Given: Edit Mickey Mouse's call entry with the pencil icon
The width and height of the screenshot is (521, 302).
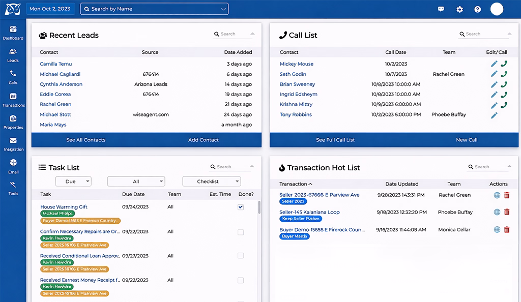Looking at the screenshot, I should tap(494, 64).
